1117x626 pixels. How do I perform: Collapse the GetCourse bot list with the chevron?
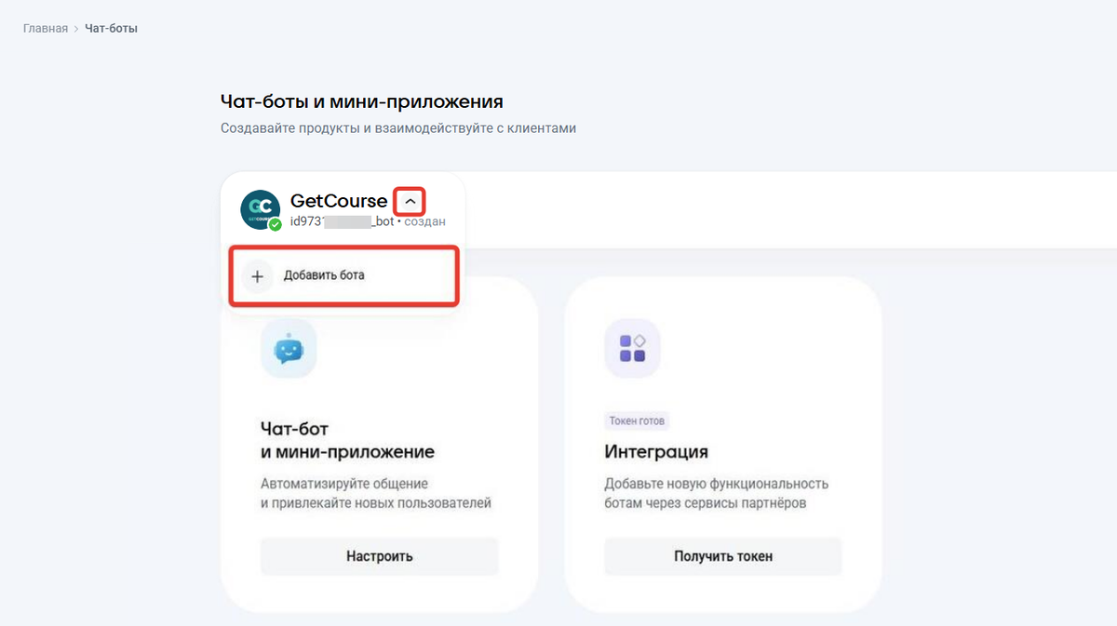409,200
